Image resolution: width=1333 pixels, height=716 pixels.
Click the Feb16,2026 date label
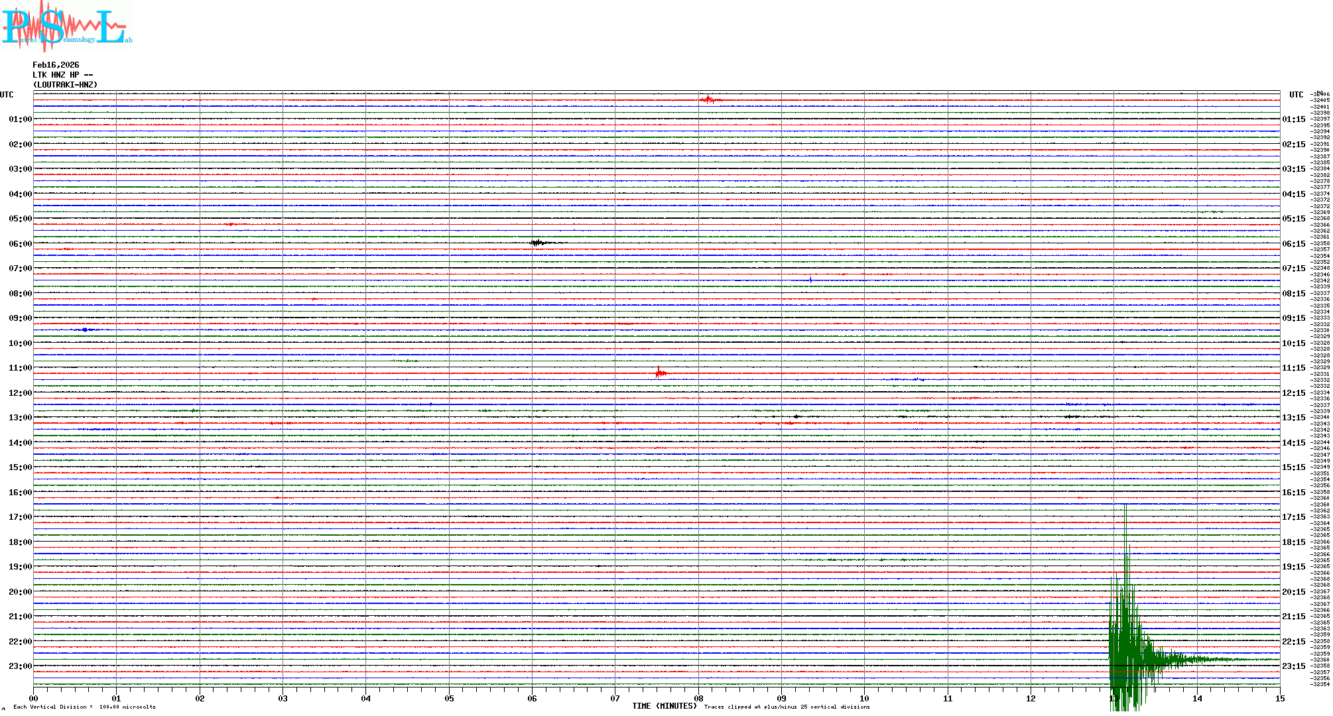pos(56,65)
